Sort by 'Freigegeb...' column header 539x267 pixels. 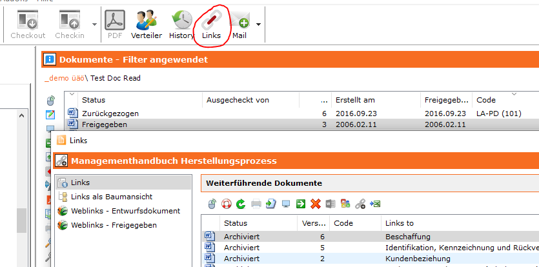click(x=447, y=100)
